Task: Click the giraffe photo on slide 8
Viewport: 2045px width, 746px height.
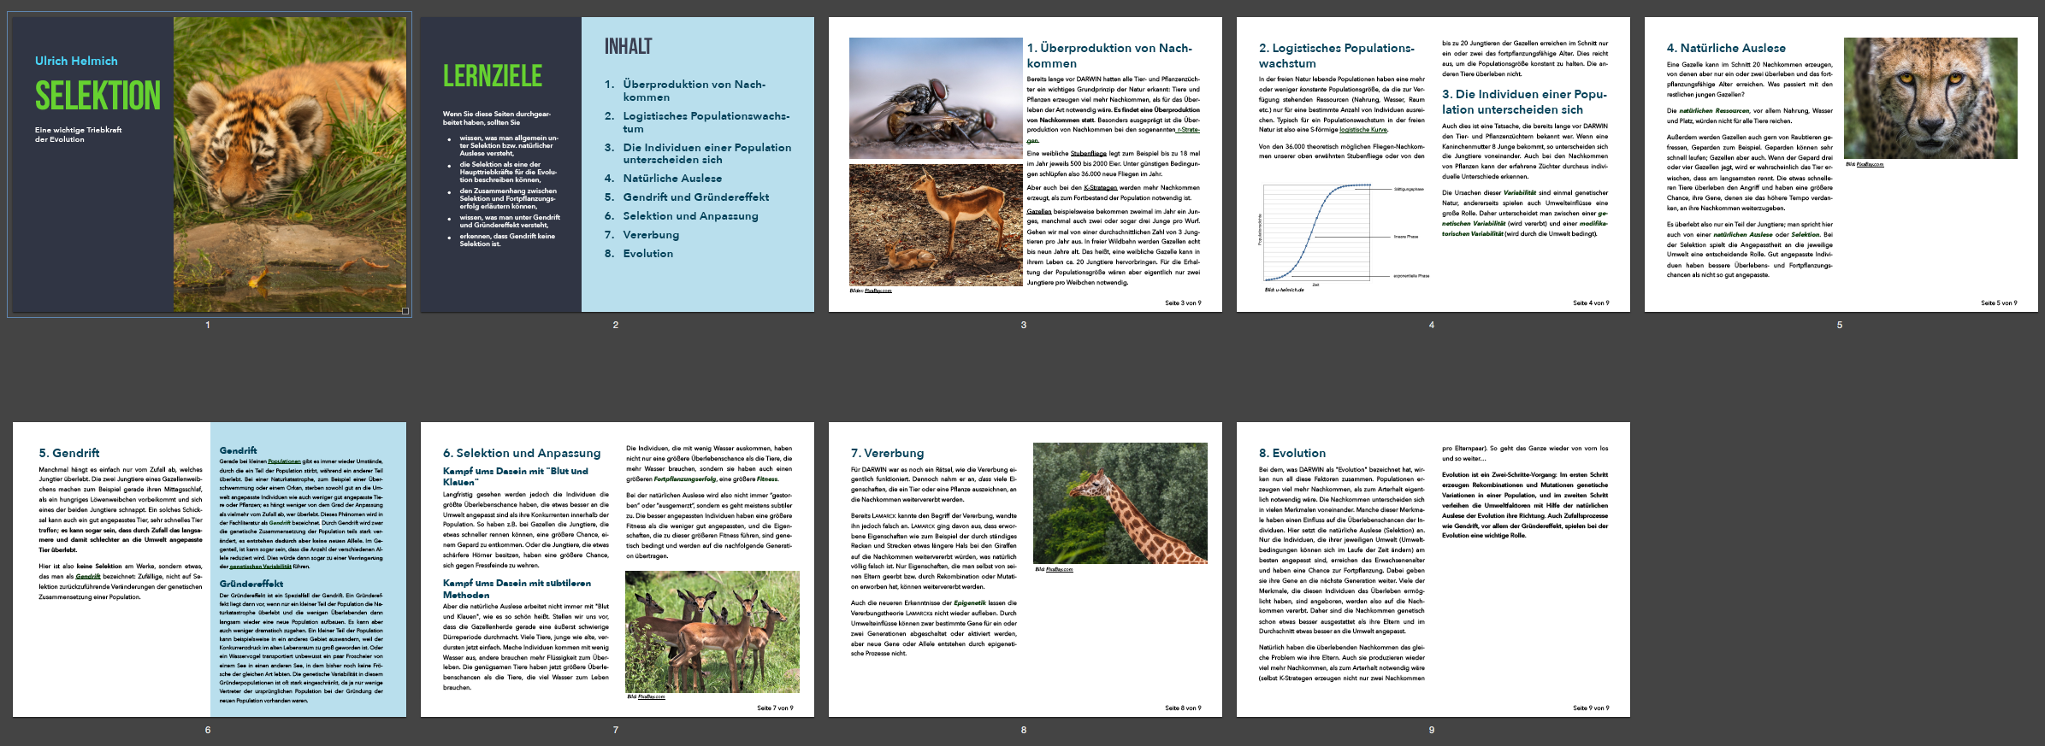Action: pyautogui.click(x=1120, y=502)
